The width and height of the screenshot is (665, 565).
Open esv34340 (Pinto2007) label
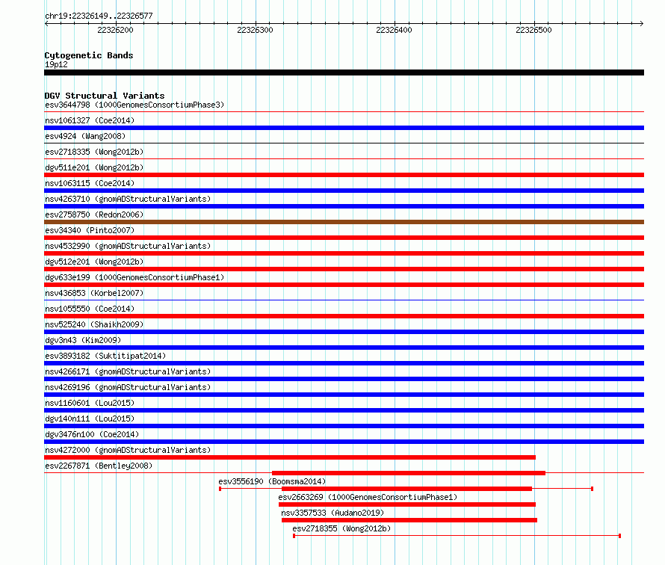point(90,230)
